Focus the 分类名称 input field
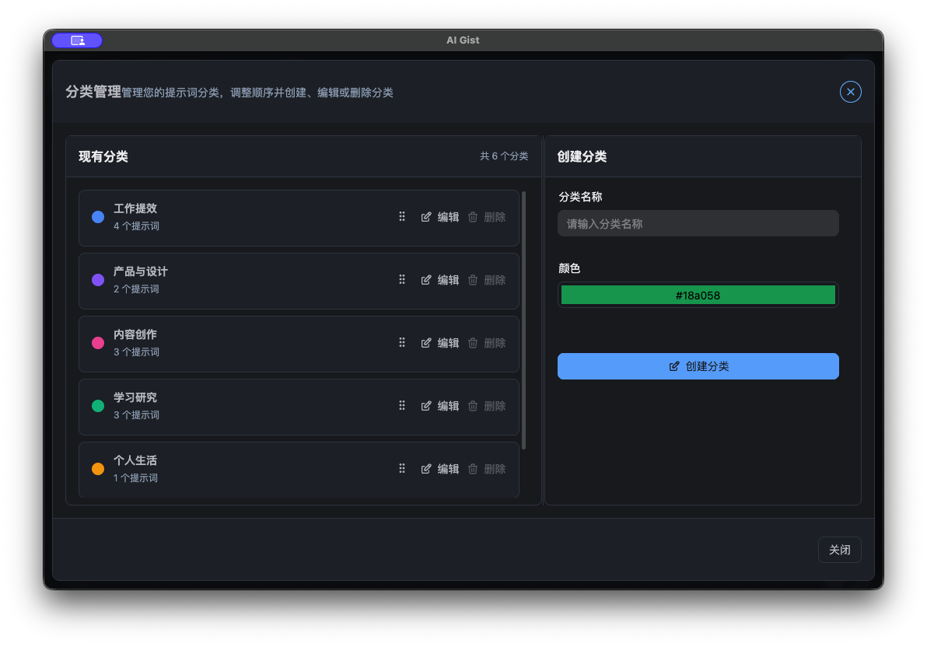The height and width of the screenshot is (647, 927). (698, 223)
